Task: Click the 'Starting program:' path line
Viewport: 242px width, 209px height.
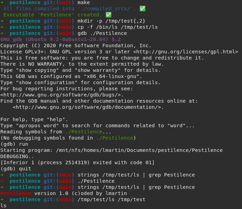Action: [x=112, y=150]
